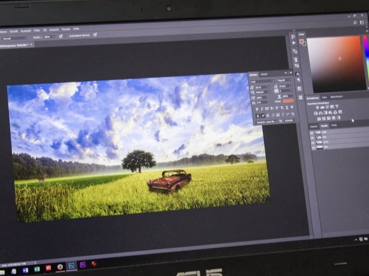369x276 pixels.
Task: Add a Photo Filter adjustment
Action: (x=330, y=112)
